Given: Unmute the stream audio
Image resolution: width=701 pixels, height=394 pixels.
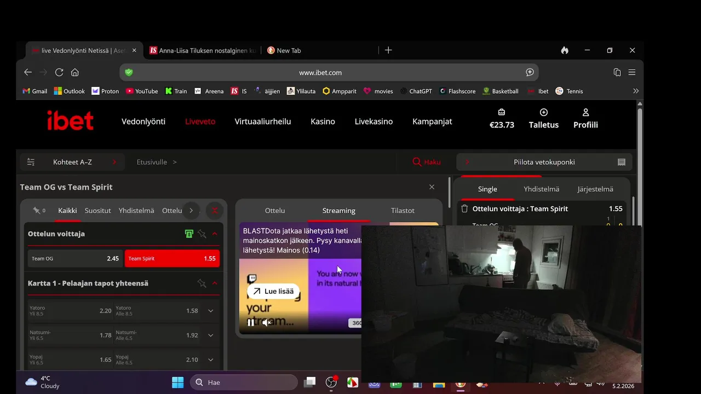Looking at the screenshot, I should (267, 323).
